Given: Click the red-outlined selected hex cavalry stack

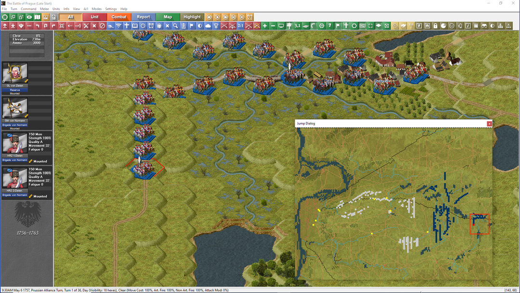Looking at the screenshot, I should 144,169.
